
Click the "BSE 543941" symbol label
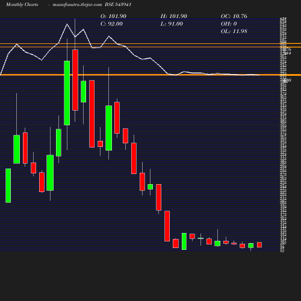pyautogui.click(x=118, y=5)
